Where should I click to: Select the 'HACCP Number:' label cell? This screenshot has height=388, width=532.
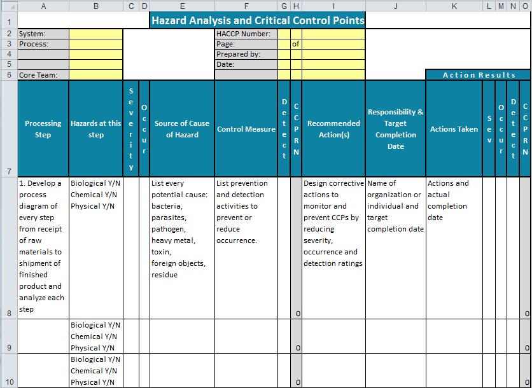tap(246, 34)
